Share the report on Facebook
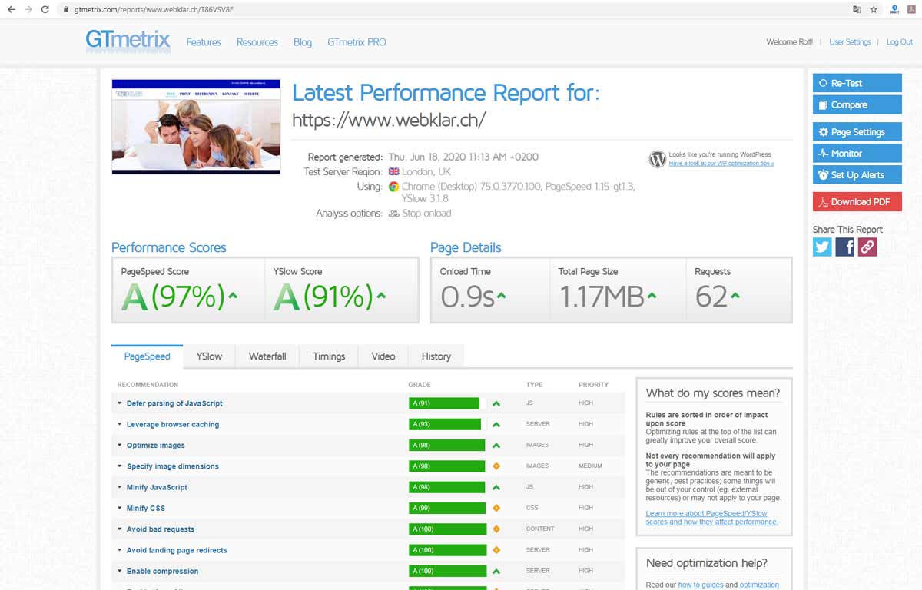 point(845,247)
